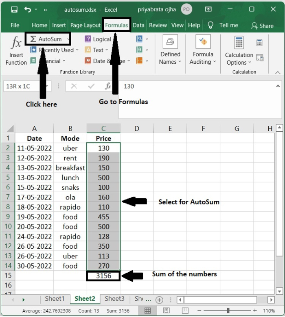Expand the Quick Access Toolbar overflow
The image size is (285, 317).
point(45,10)
